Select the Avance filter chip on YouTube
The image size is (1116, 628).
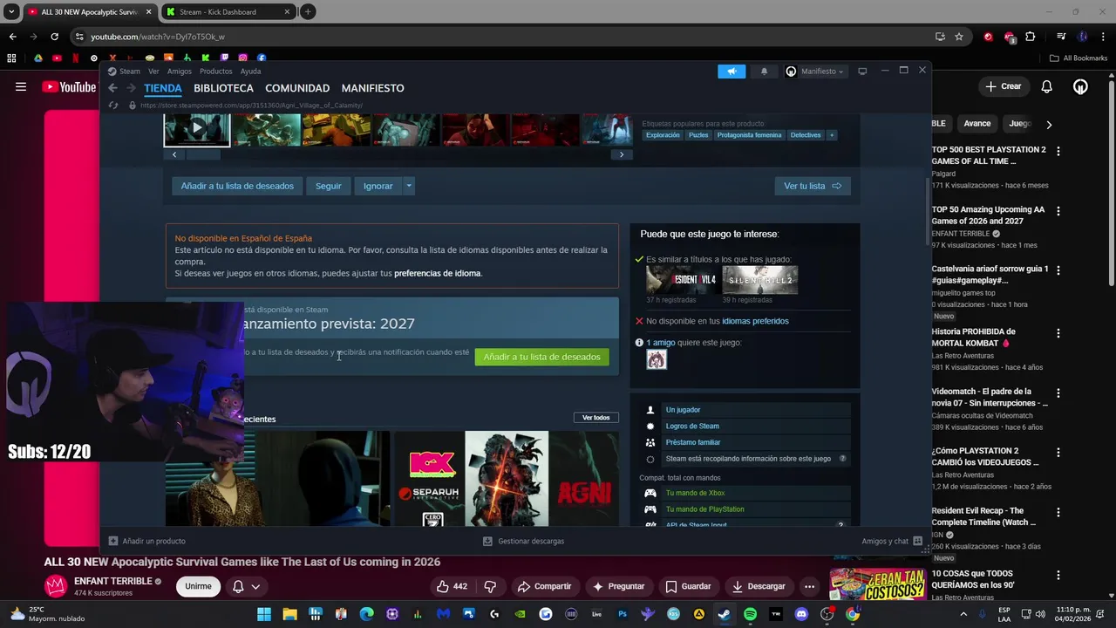pyautogui.click(x=976, y=124)
